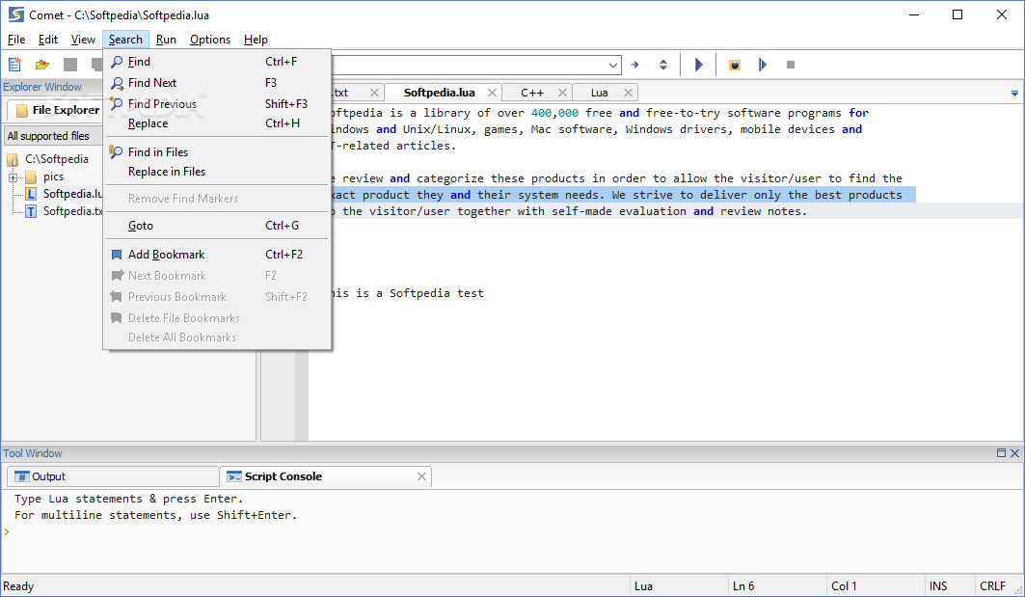The height and width of the screenshot is (597, 1025).
Task: Click the INS status bar indicator
Action: [x=938, y=585]
